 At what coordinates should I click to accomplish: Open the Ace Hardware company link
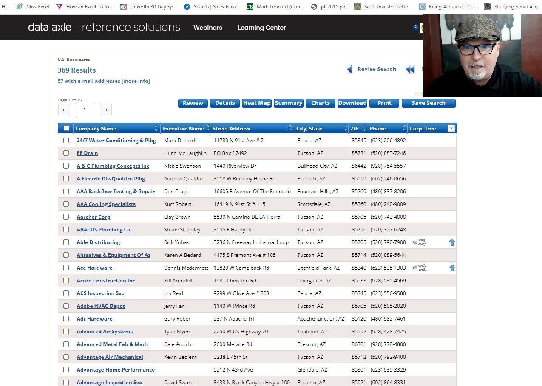pyautogui.click(x=94, y=268)
